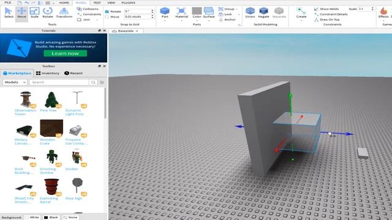This screenshot has height=220, width=392.
Task: Open the FILE menu
Action: point(8,2)
